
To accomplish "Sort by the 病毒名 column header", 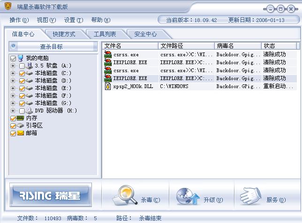I will point(238,46).
